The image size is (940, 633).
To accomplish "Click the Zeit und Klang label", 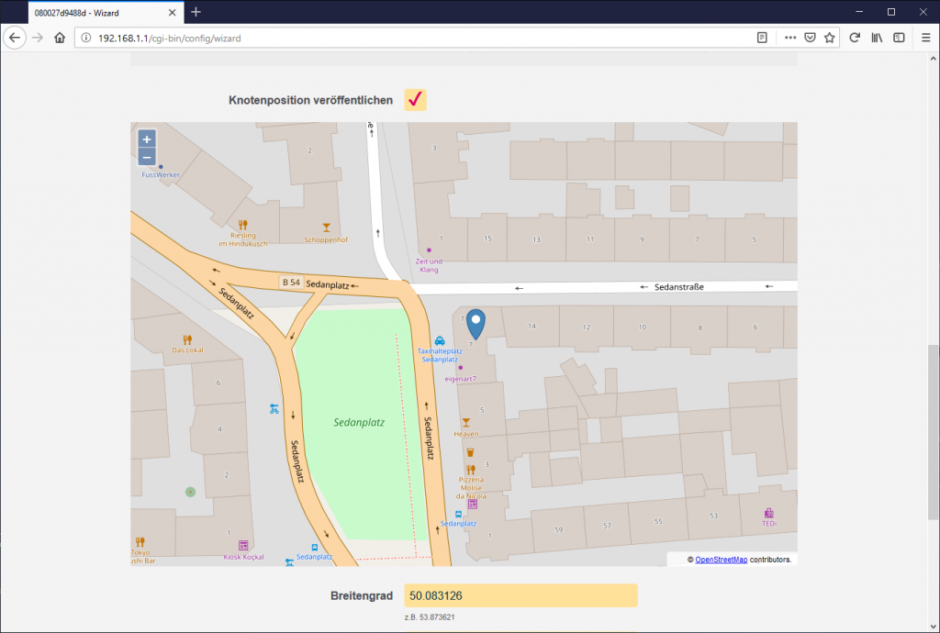I will (429, 265).
